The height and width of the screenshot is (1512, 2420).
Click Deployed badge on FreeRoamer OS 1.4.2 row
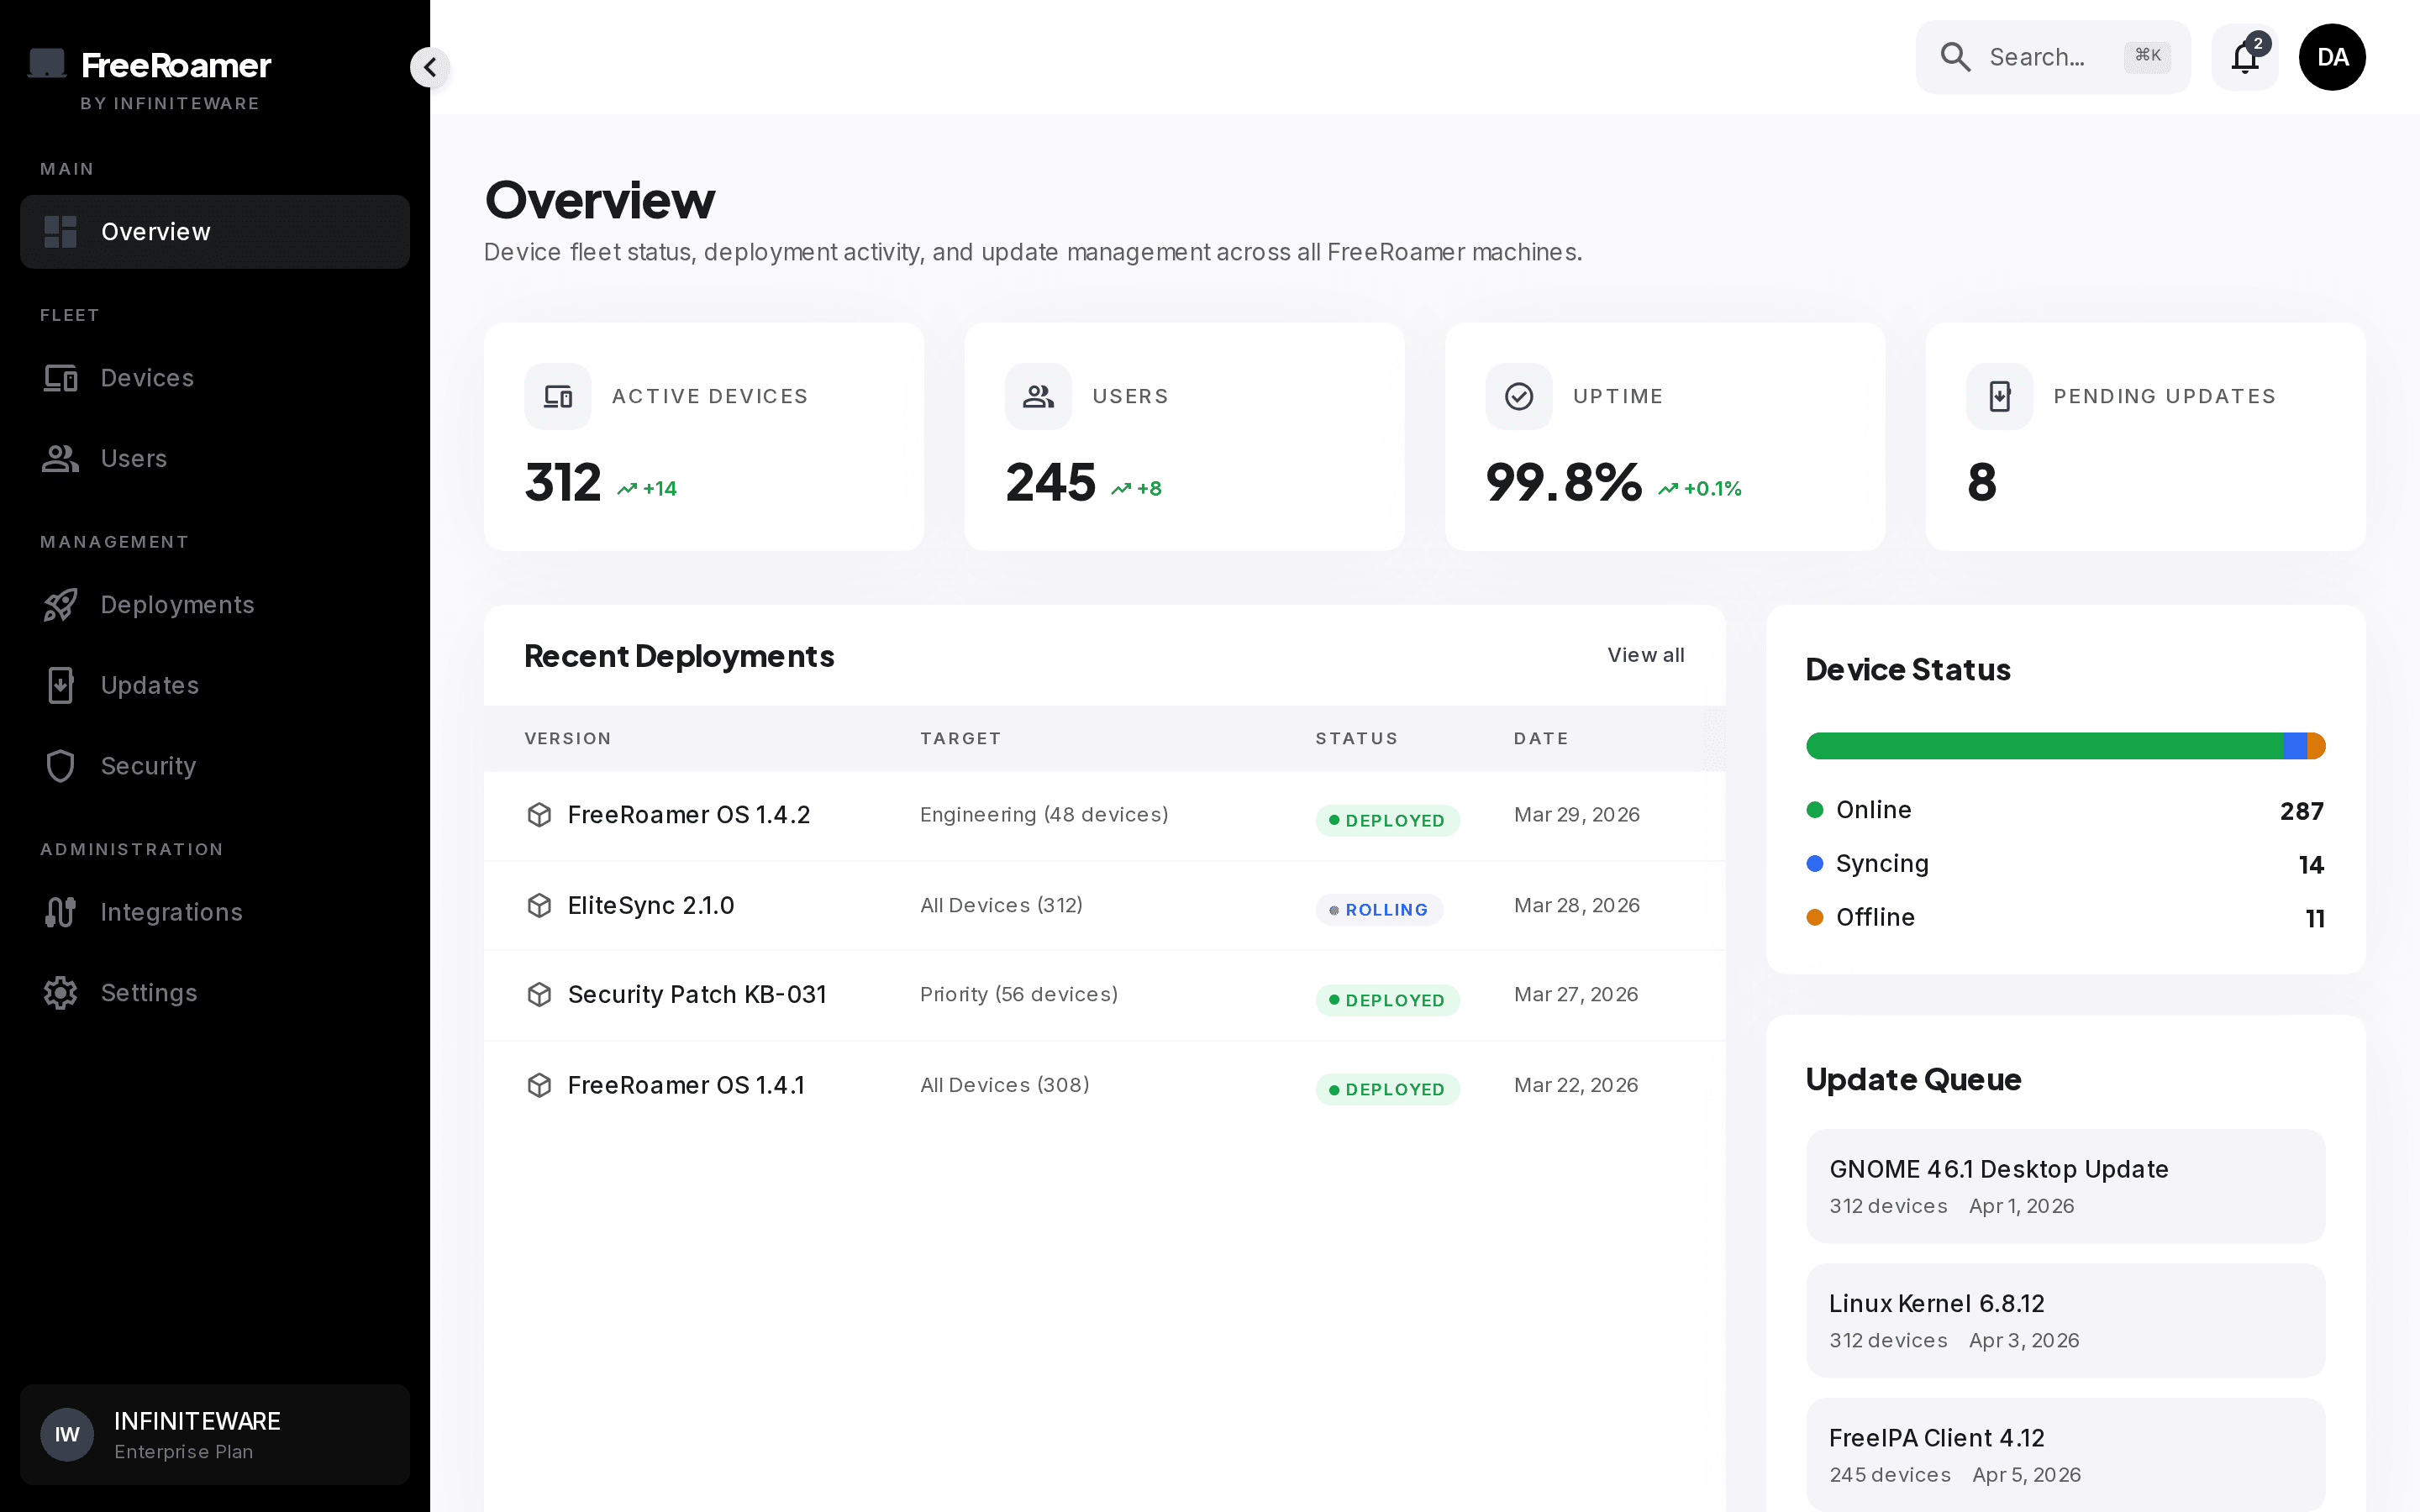pos(1387,820)
